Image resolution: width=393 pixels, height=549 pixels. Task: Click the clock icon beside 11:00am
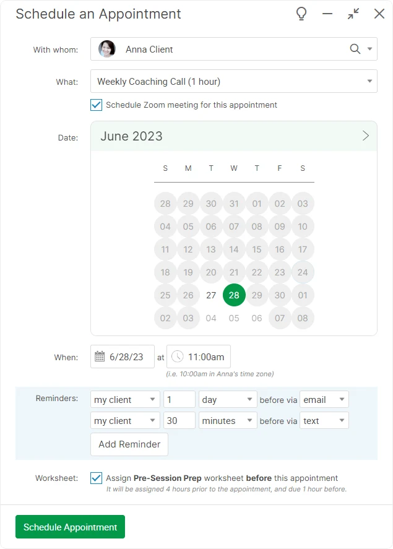[178, 357]
